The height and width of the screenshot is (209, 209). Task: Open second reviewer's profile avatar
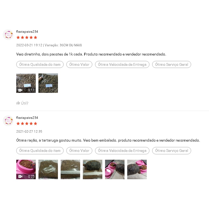(8, 121)
